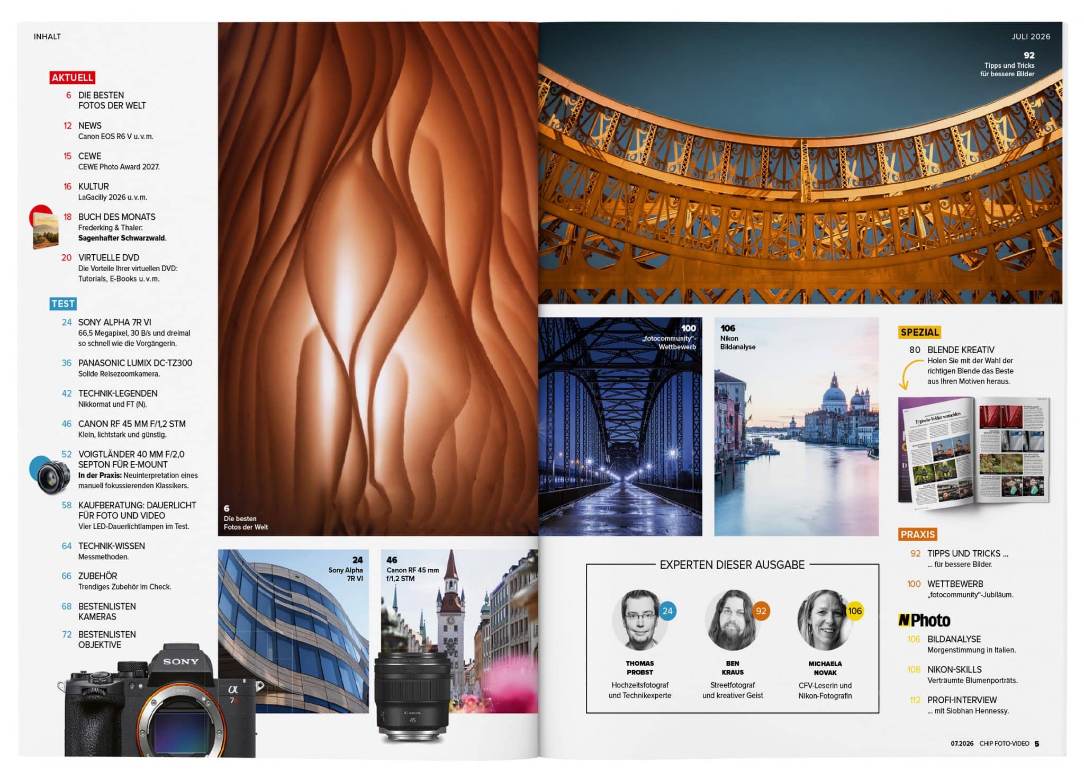
Task: Click the blue 24 badge beside Thomas Probst
Action: [x=667, y=611]
